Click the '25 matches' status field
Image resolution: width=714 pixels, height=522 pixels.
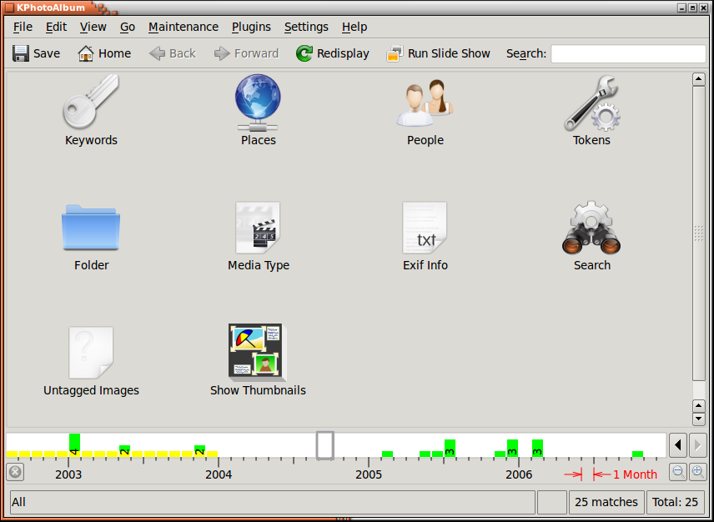[x=606, y=502]
